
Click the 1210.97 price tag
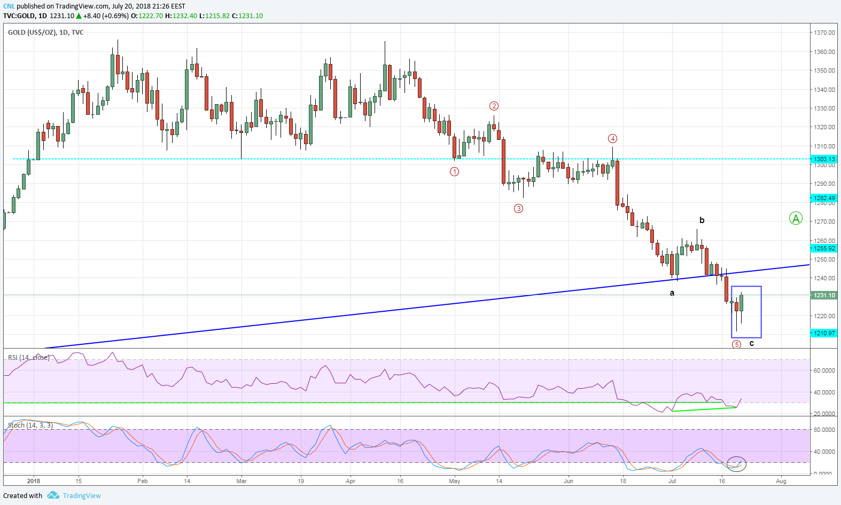[x=824, y=333]
